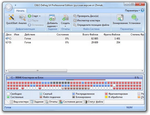
Task: Click Определите позицию файла icon
Action: pyautogui.click(x=75, y=25)
